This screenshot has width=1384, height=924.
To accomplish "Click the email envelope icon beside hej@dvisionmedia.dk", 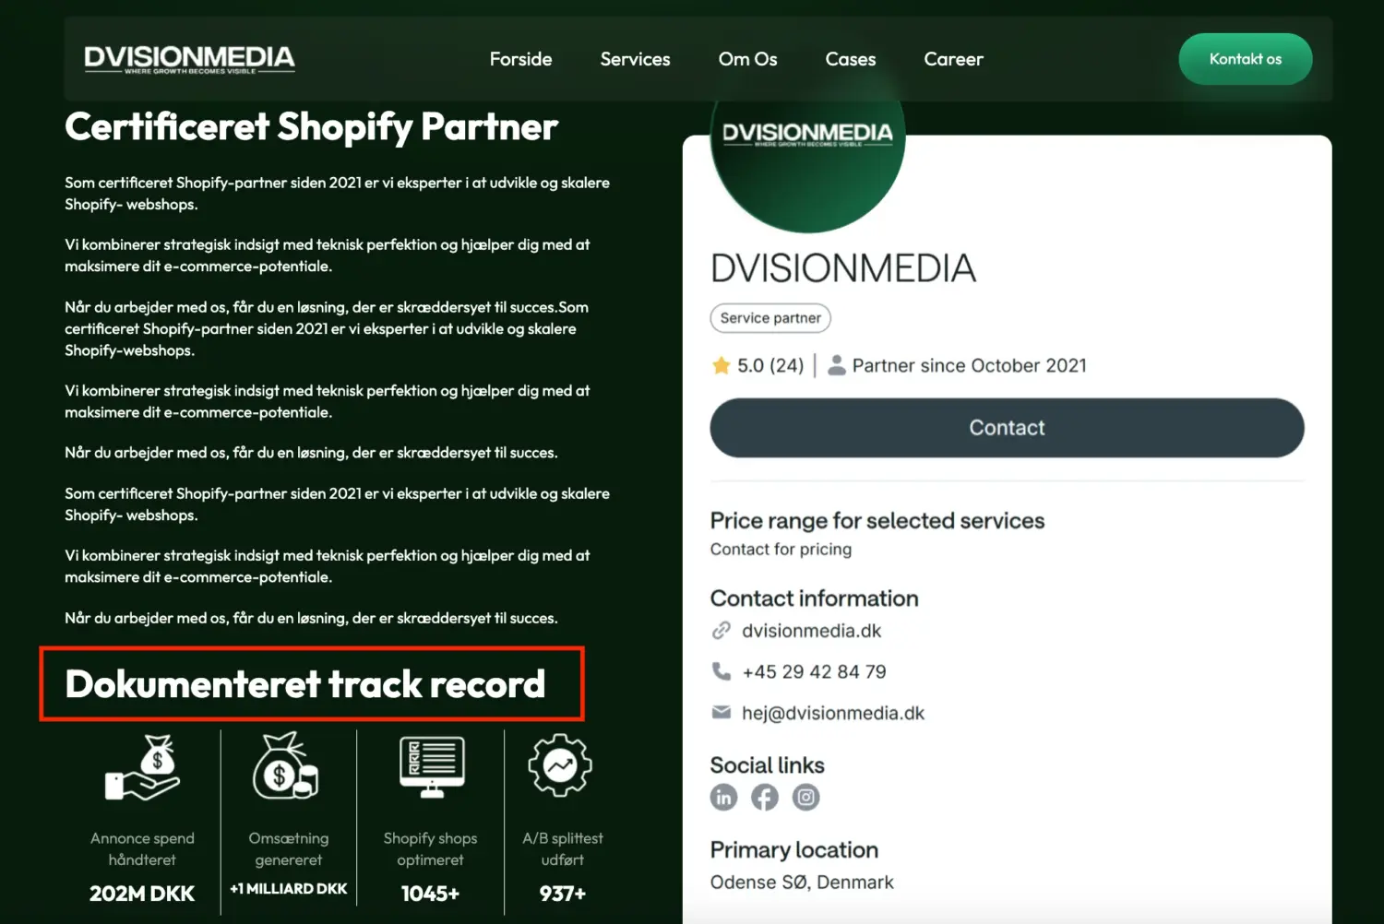I will (x=721, y=712).
